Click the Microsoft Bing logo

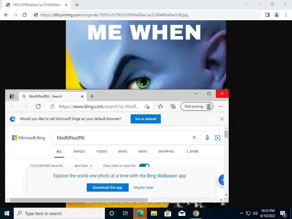[x=29, y=138]
